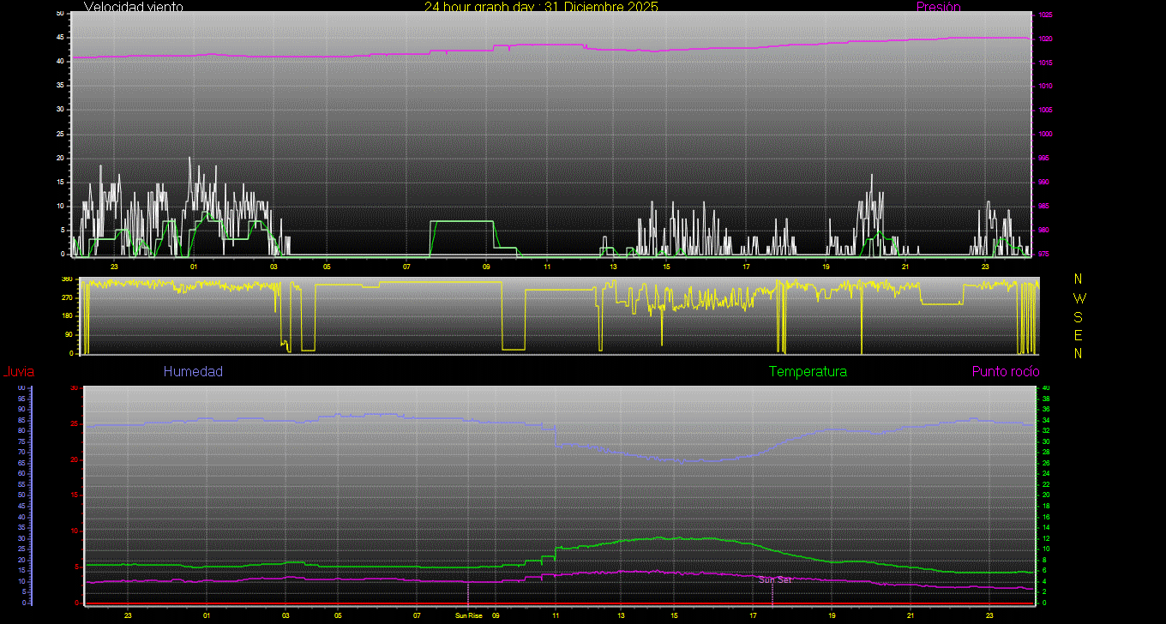Screen dimensions: 1166x624
Task: Click the 1000 pressure axis value
Action: point(1044,135)
